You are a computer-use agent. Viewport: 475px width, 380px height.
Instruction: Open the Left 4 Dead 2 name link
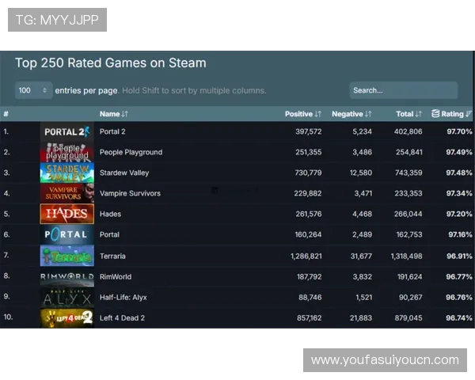pyautogui.click(x=122, y=318)
